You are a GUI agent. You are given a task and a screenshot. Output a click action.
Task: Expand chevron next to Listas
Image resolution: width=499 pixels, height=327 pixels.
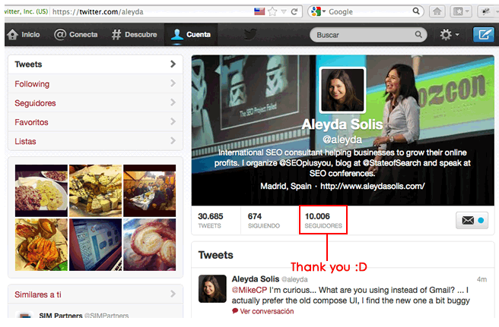[173, 140]
